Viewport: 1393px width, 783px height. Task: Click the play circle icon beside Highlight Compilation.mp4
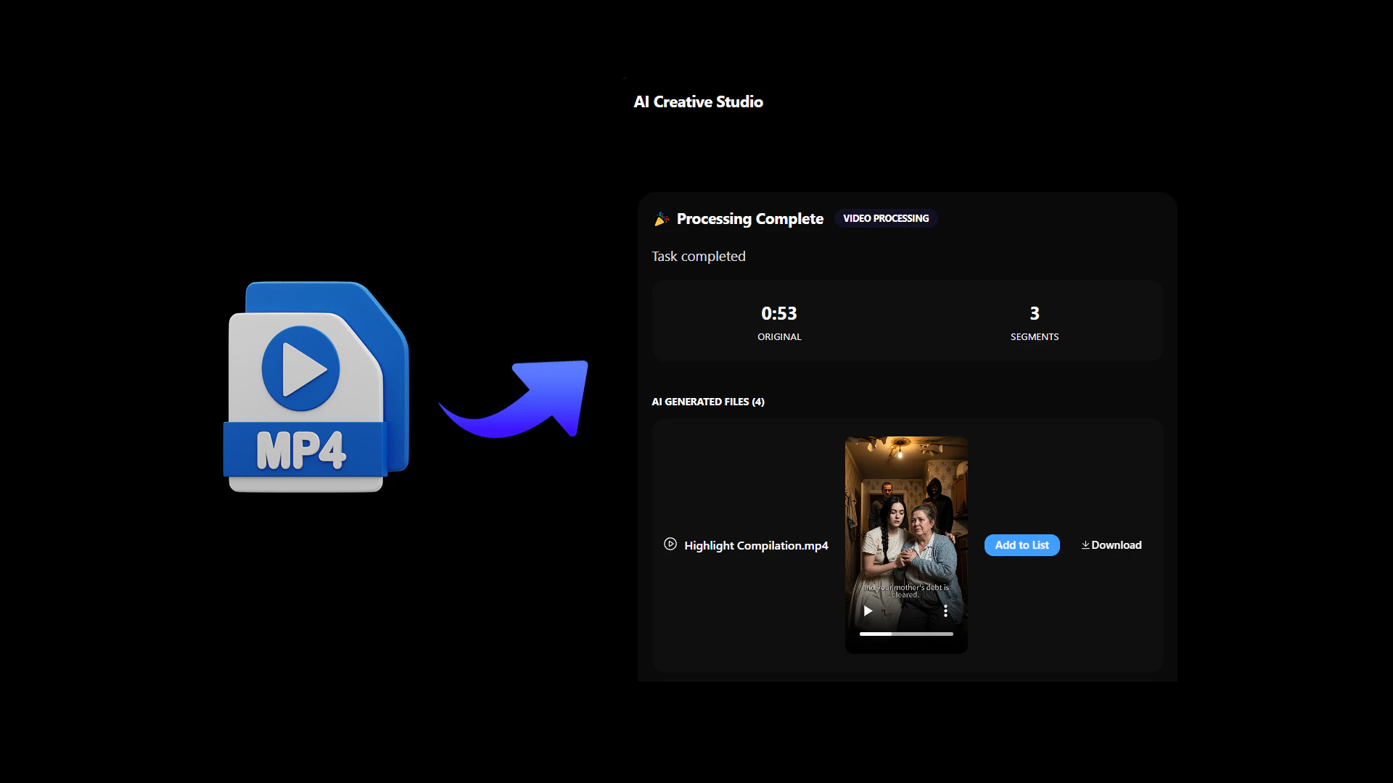point(670,544)
